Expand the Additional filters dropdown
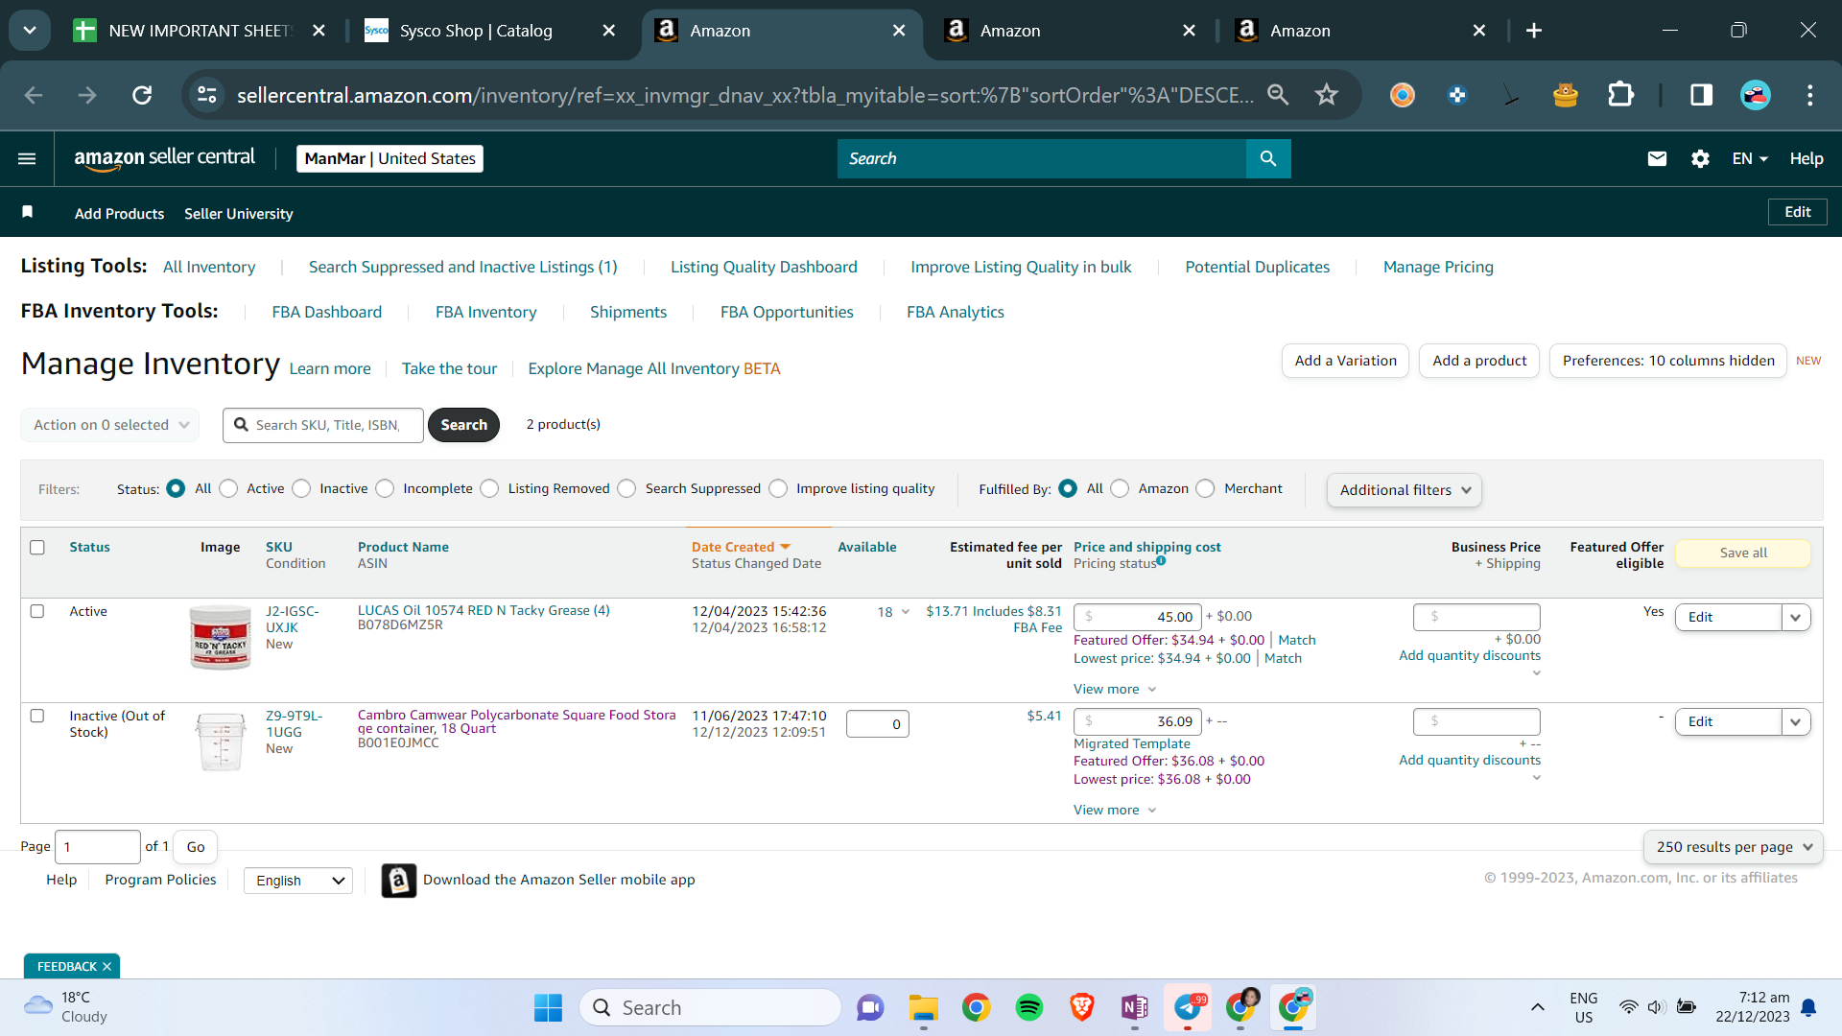Image resolution: width=1842 pixels, height=1036 pixels. [x=1405, y=490]
